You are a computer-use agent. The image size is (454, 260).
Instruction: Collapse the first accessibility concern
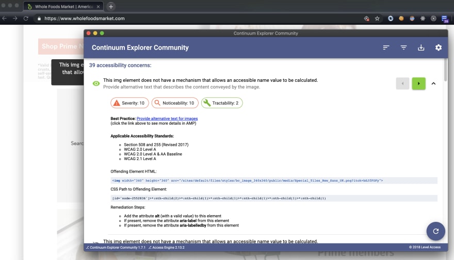pyautogui.click(x=433, y=83)
